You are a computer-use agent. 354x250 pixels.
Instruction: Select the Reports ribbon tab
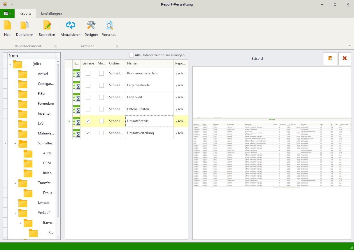(x=25, y=13)
